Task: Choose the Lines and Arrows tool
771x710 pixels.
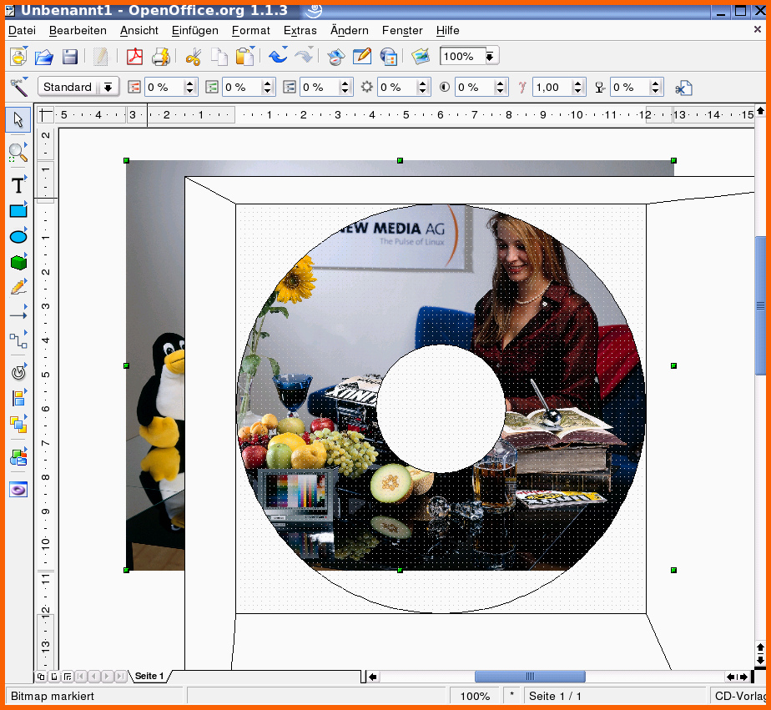Action: click(x=18, y=315)
